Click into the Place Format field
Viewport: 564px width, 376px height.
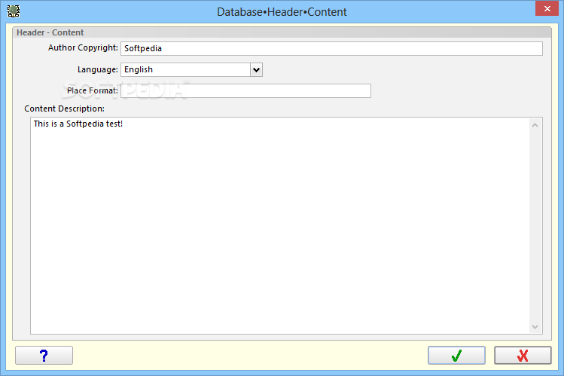(245, 90)
